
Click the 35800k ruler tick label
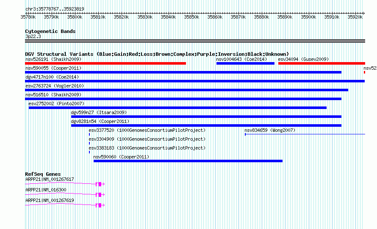75,17
